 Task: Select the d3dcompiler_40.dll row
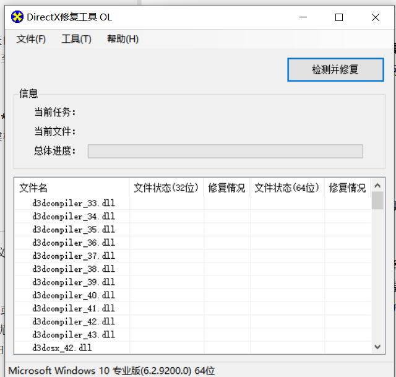pyautogui.click(x=192, y=295)
